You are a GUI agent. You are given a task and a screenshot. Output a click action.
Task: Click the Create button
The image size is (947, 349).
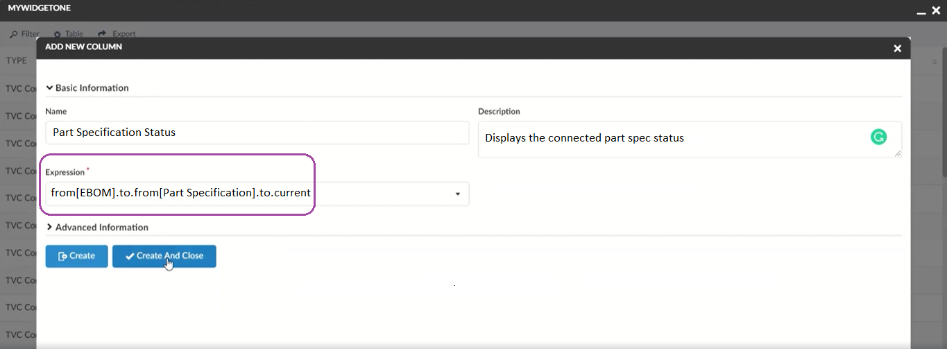(x=76, y=256)
